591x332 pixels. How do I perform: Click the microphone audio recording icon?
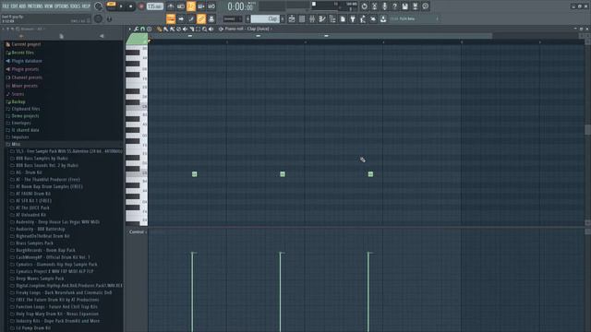coord(384,6)
